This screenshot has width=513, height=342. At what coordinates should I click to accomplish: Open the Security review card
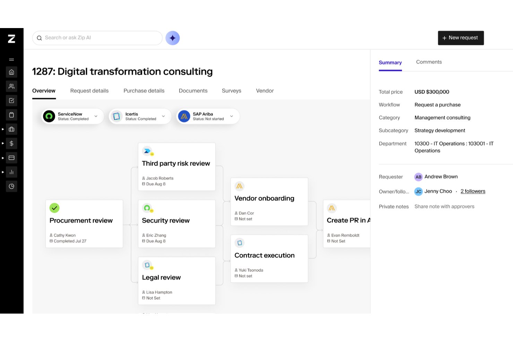pos(177,224)
